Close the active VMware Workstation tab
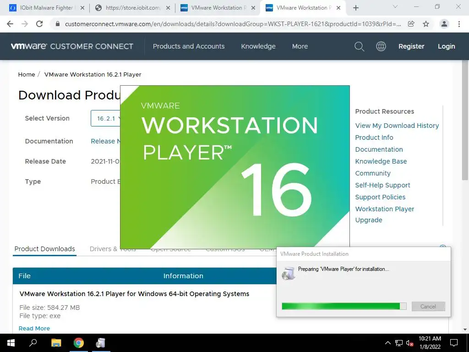Viewport: 469px width, 352px height. coord(338,8)
